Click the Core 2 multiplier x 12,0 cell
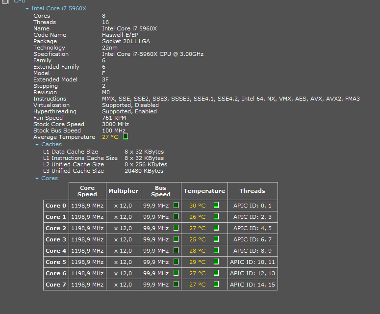Image resolution: width=380 pixels, height=314 pixels. [124, 228]
